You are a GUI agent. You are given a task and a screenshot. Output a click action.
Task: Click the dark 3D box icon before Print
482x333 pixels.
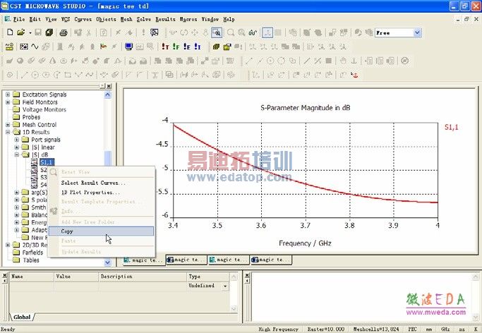click(x=49, y=32)
